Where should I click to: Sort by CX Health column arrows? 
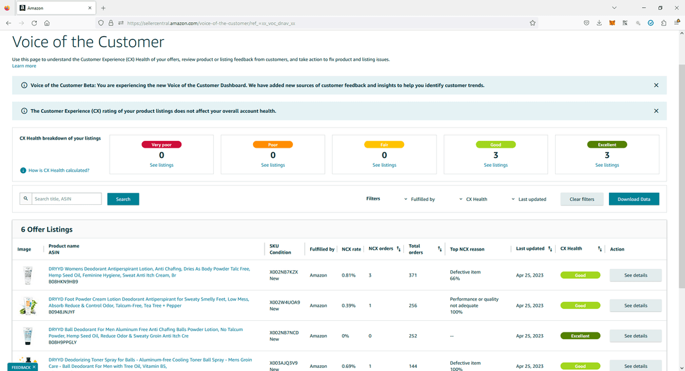click(600, 249)
